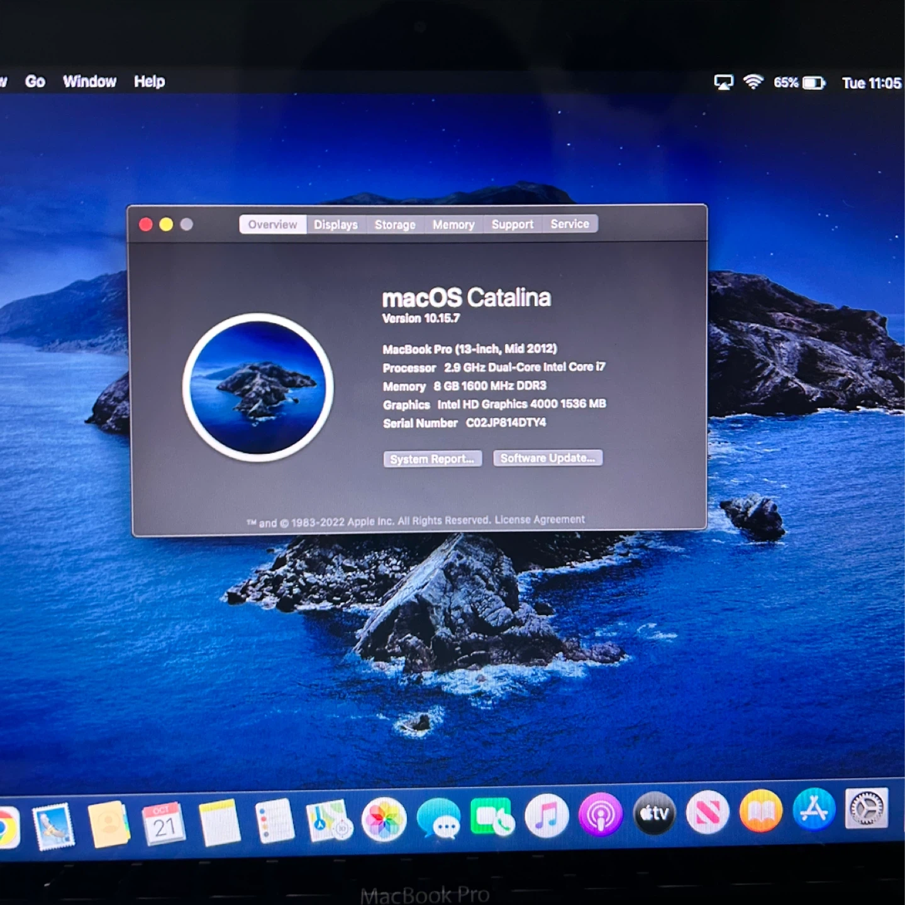Open the Help menu
Screen dimensions: 905x905
tap(149, 82)
